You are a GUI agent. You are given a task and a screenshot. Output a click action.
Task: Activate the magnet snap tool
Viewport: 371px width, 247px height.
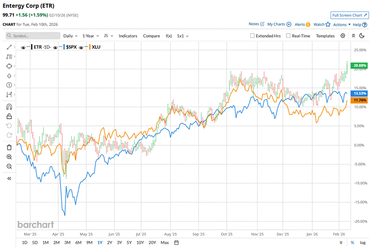coord(9,106)
